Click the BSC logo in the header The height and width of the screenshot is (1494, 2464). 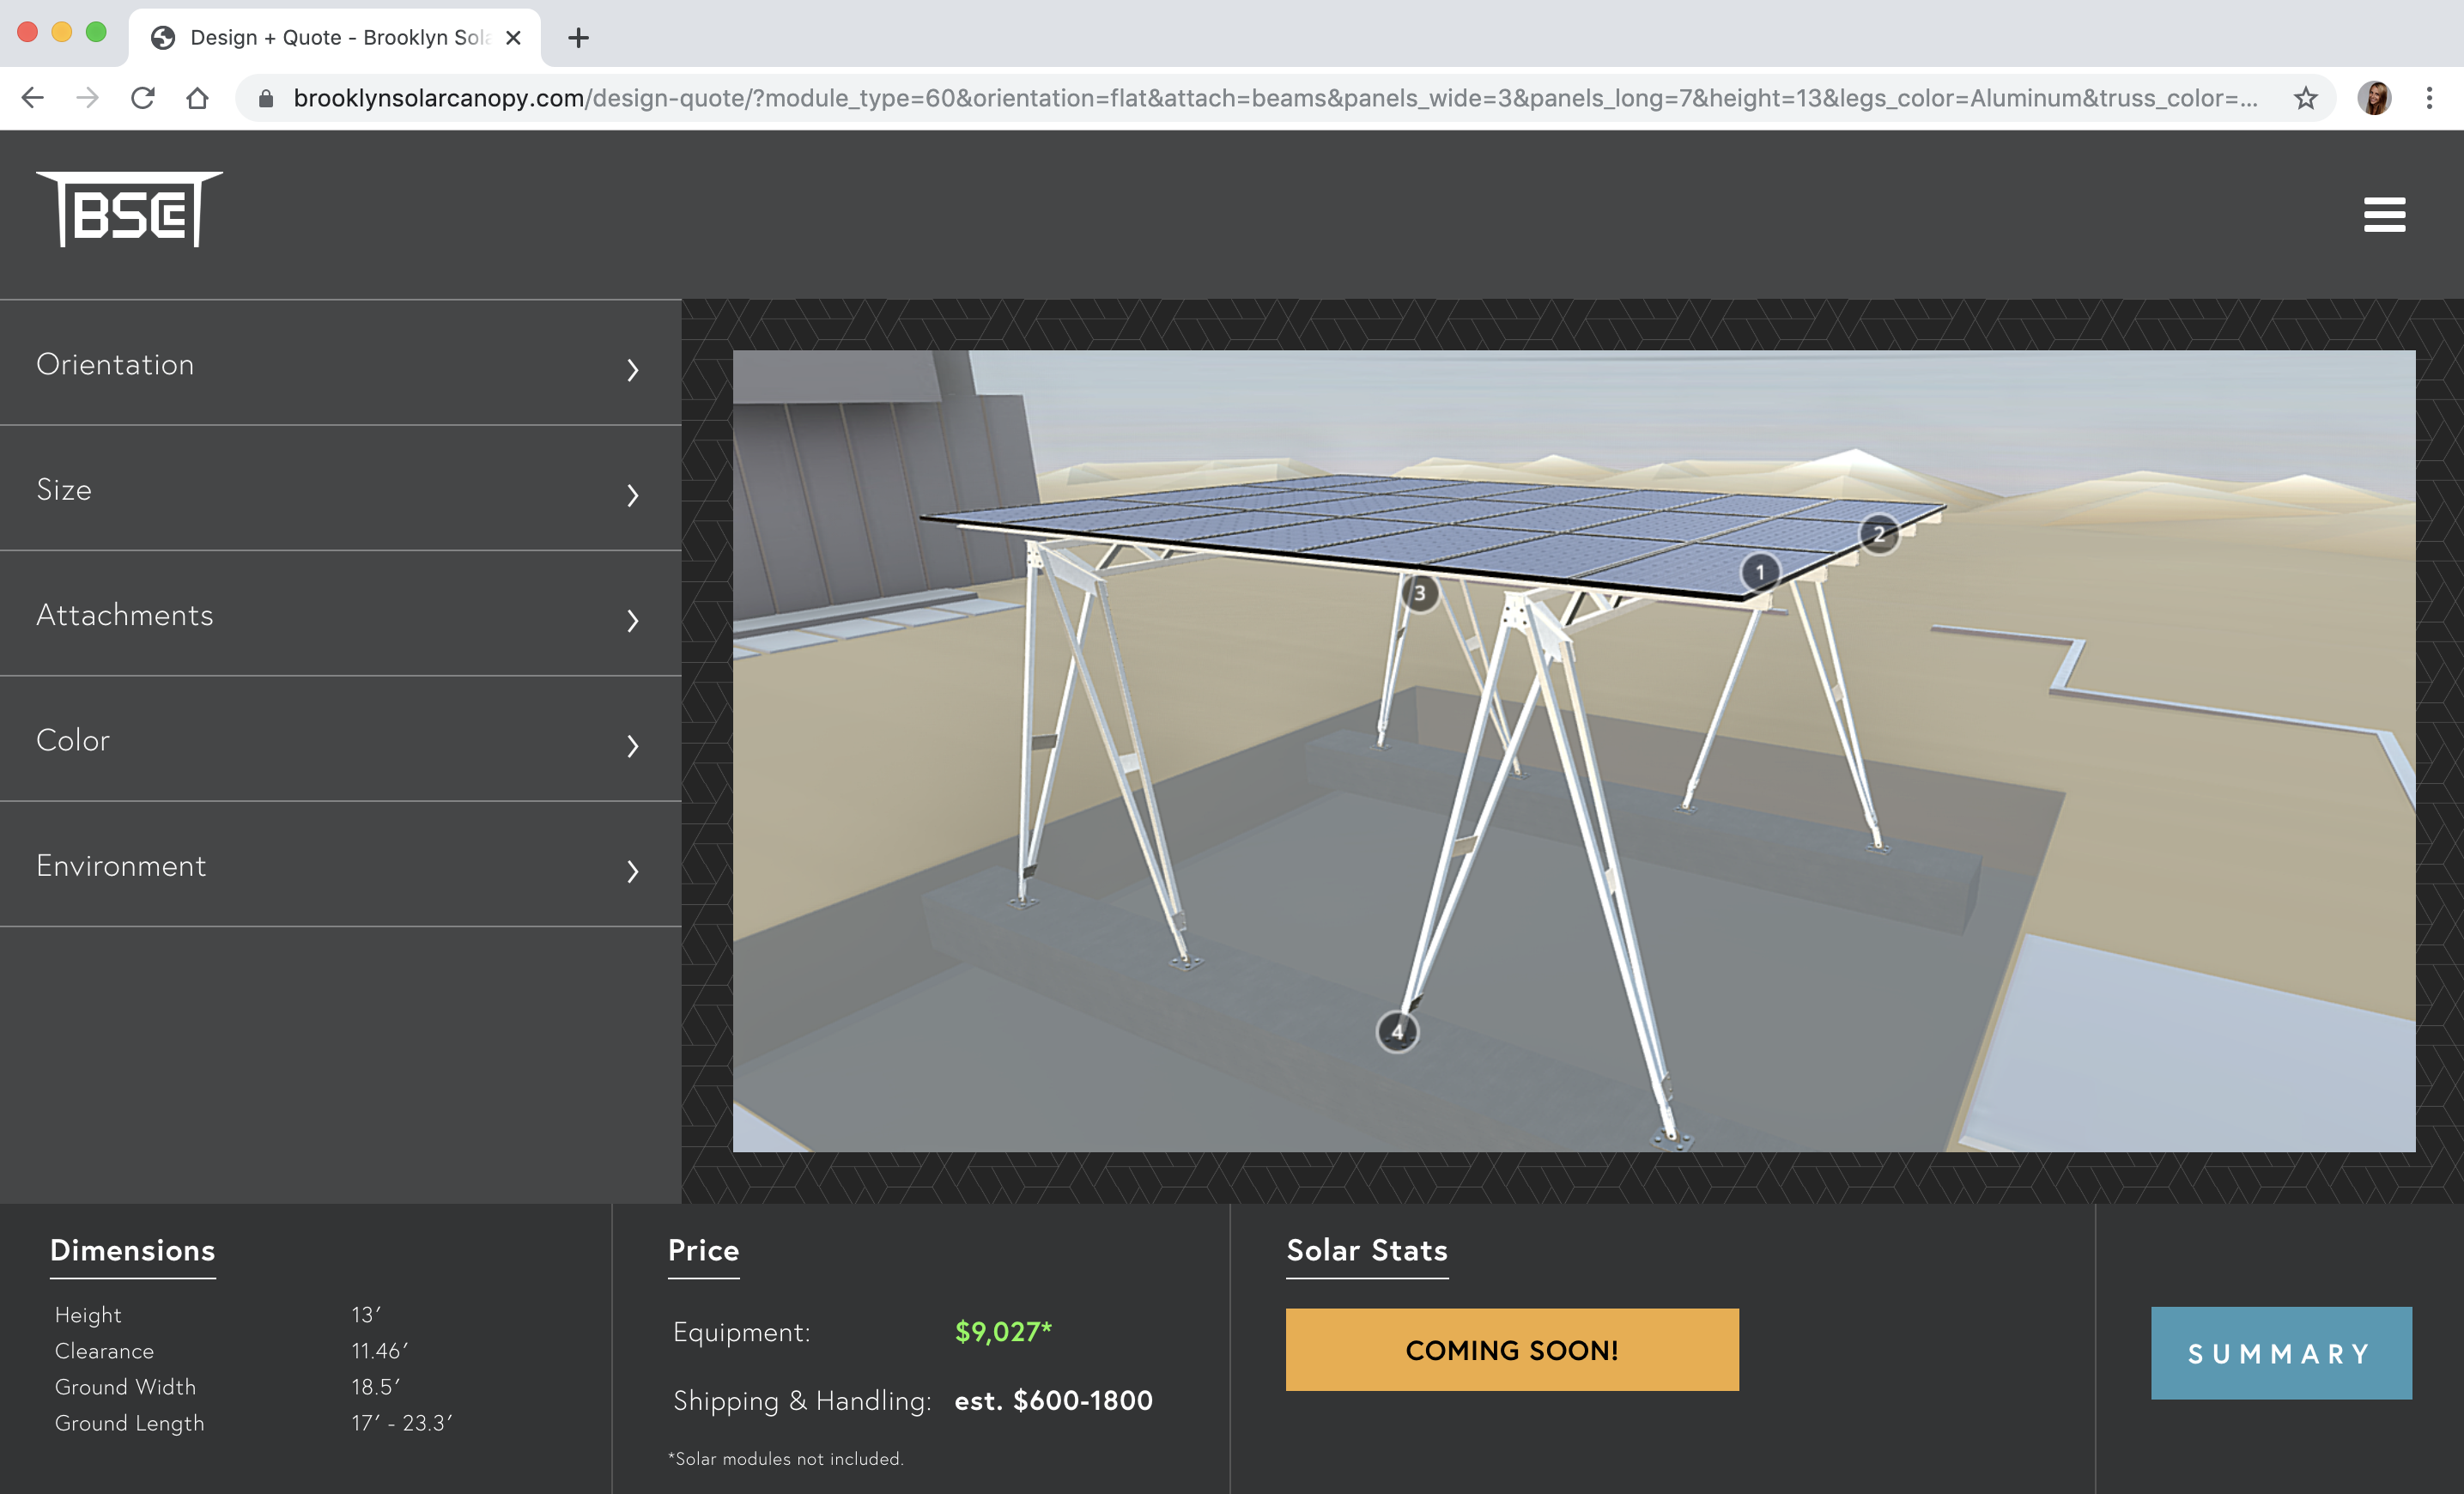129,209
